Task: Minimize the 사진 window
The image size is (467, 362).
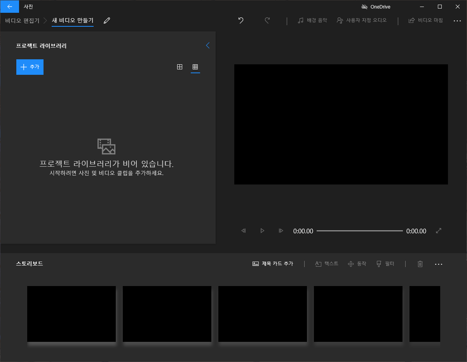Action: click(x=422, y=7)
